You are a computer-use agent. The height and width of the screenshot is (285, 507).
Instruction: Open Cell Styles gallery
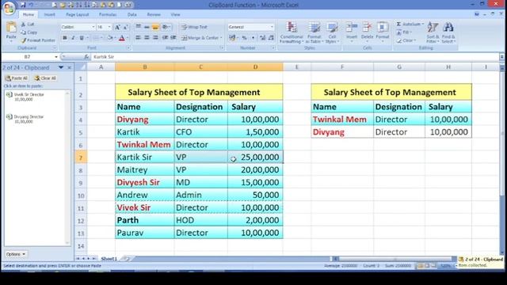pyautogui.click(x=332, y=32)
